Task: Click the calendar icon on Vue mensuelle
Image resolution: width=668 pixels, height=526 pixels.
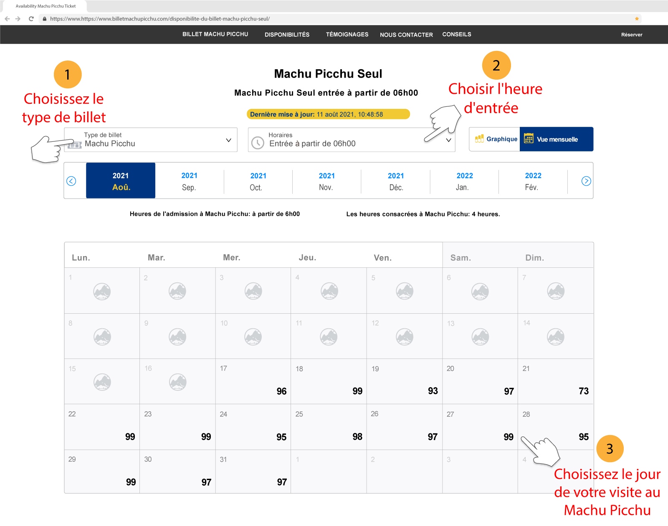Action: point(529,138)
